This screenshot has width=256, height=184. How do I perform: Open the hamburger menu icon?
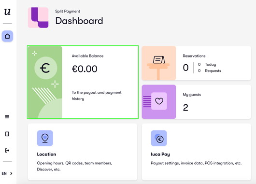point(7,117)
